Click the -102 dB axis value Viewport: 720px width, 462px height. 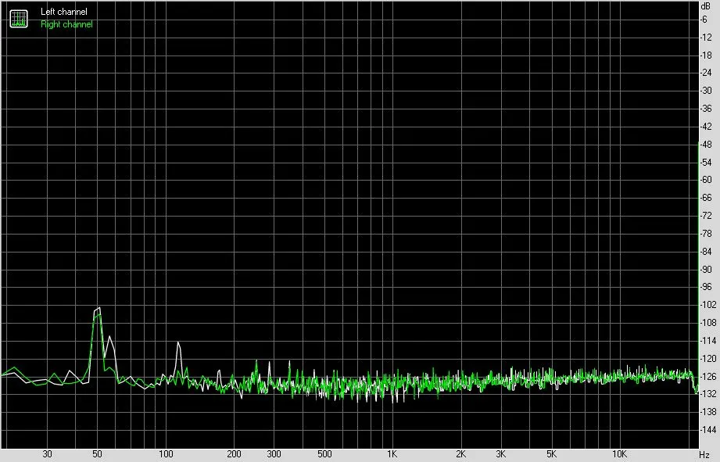708,305
